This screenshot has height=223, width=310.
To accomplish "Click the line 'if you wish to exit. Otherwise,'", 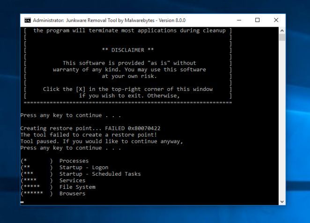I will [x=129, y=96].
